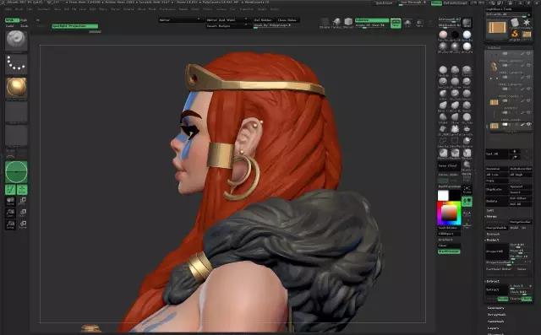Toggle the green Dynamic button
Image resolution: width=541 pixels, height=335 pixels.
(x=372, y=20)
